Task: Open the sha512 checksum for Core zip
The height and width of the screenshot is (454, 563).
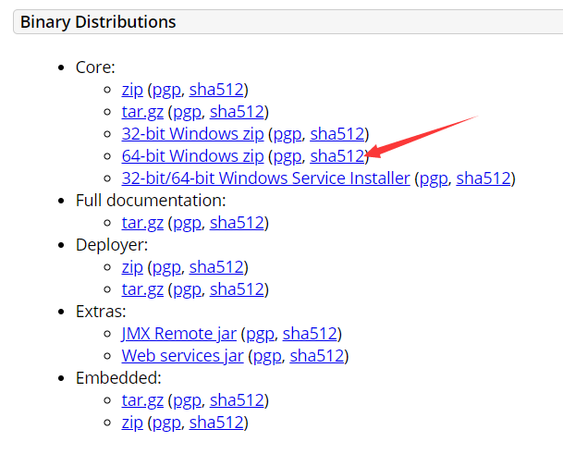Action: tap(216, 90)
